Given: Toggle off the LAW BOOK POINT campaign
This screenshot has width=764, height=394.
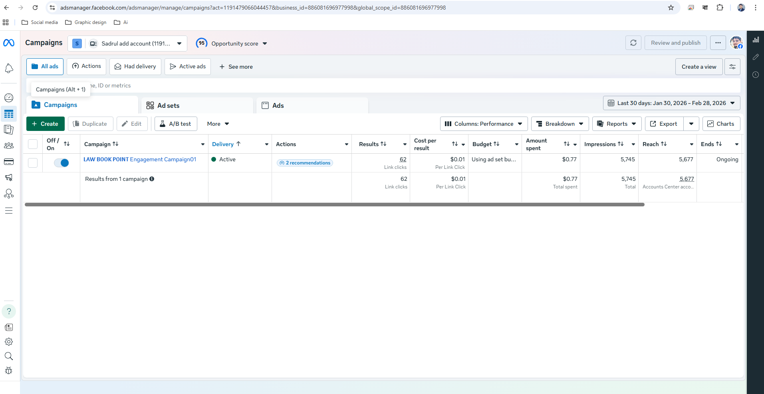Looking at the screenshot, I should point(62,163).
